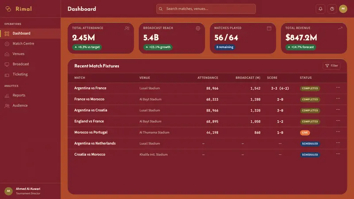Sort by the Venue column header
This screenshot has width=354, height=199.
145,78
